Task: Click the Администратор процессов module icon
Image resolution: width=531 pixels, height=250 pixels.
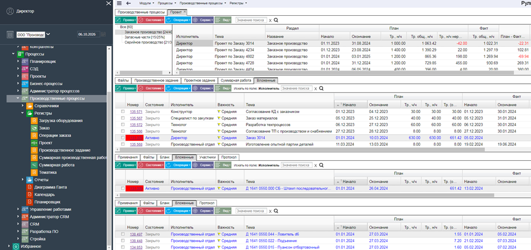Action: pos(25,91)
